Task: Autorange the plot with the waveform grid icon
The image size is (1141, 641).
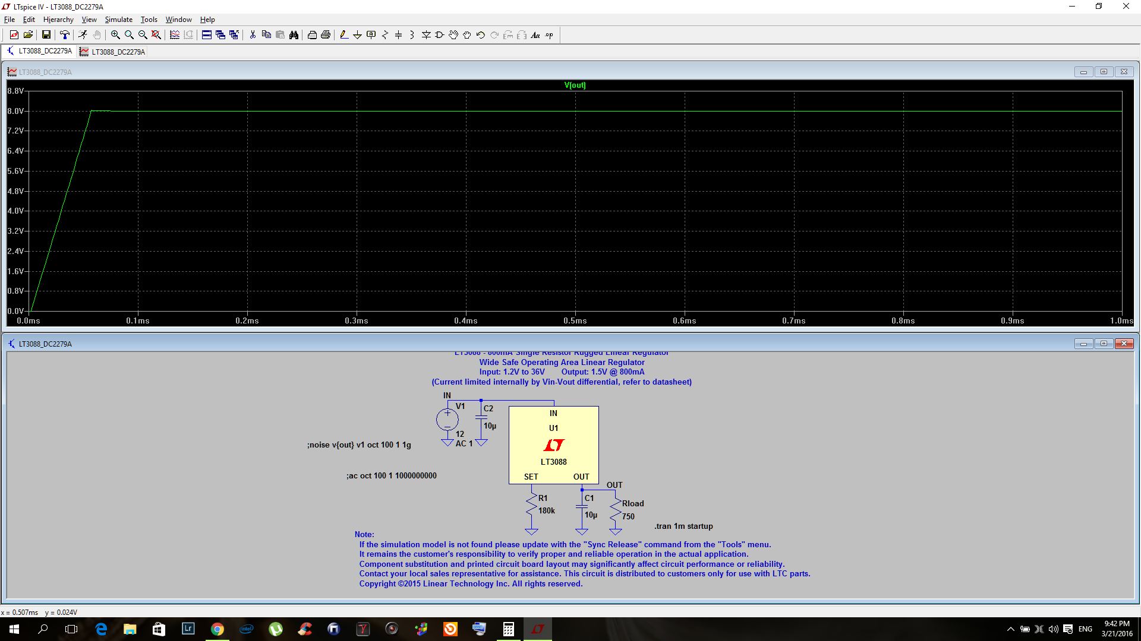Action: 175,35
